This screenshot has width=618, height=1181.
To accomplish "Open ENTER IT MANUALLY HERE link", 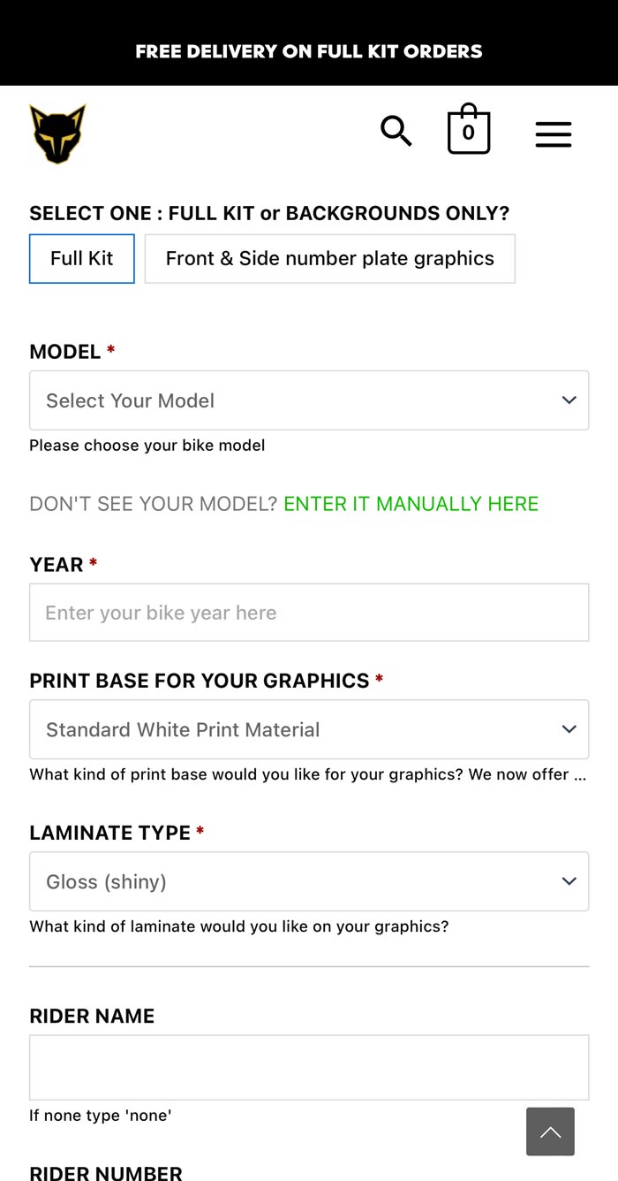I will click(411, 503).
